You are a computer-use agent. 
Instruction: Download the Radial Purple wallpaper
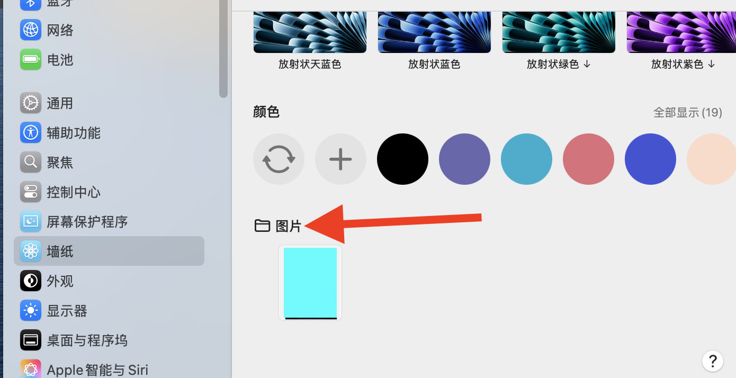click(x=711, y=64)
